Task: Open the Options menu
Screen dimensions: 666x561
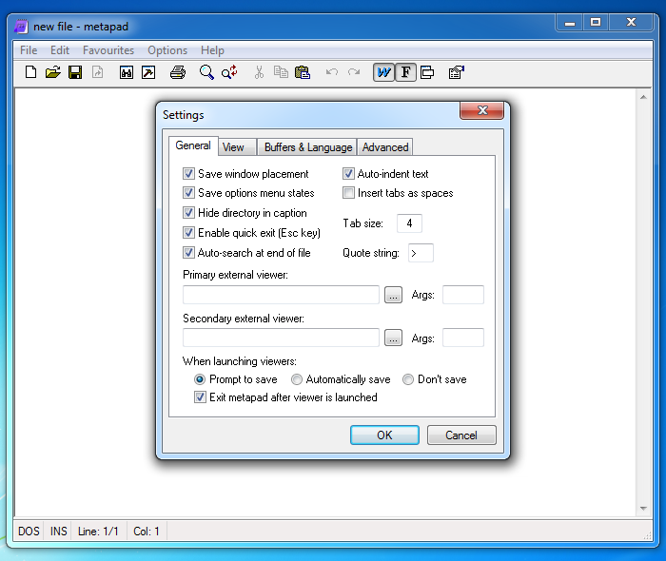Action: pyautogui.click(x=167, y=50)
